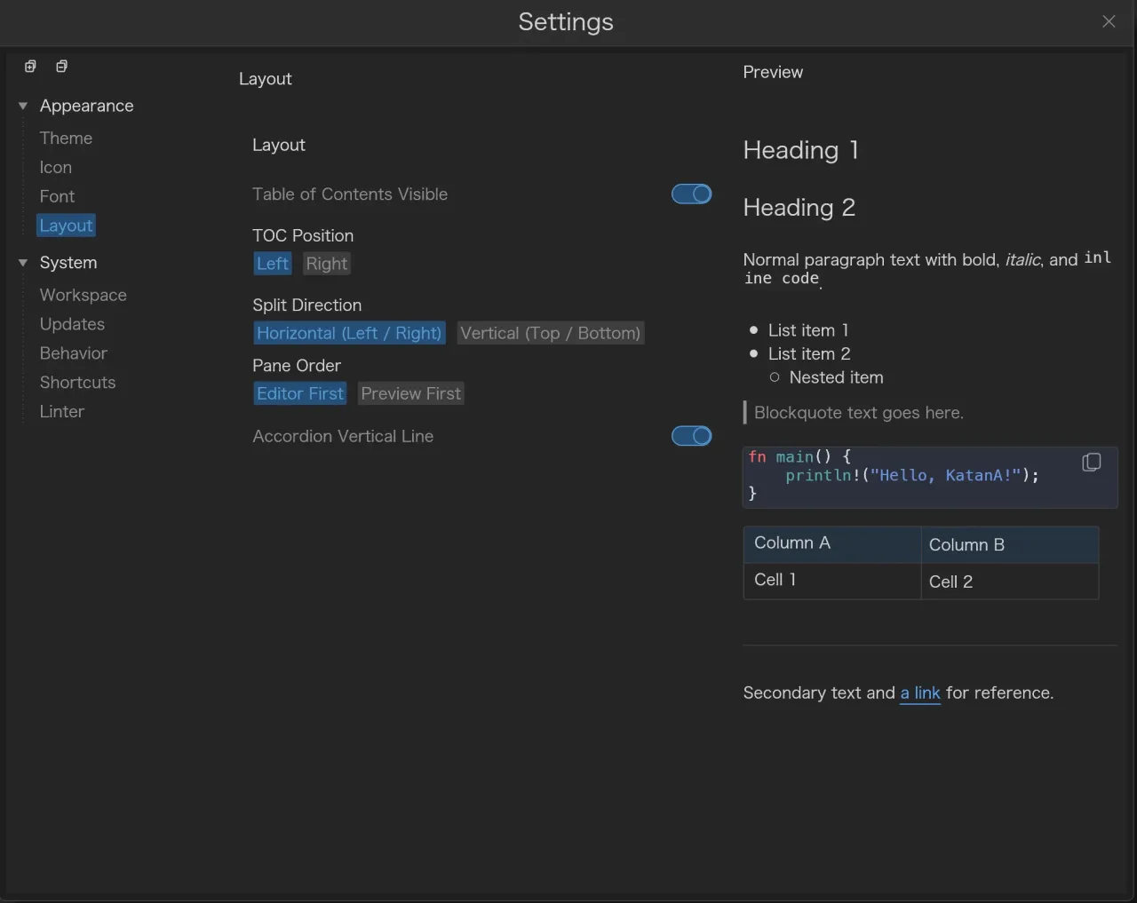Screen dimensions: 1137x903
Task: Click 'List item 1' in preview
Action: [808, 330]
